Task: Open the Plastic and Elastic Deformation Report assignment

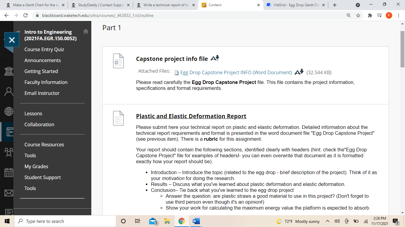Action: coord(191,116)
